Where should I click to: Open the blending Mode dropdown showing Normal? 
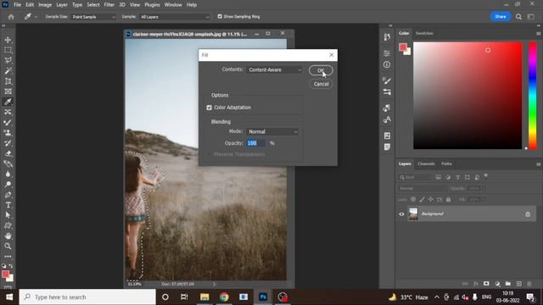click(x=272, y=132)
